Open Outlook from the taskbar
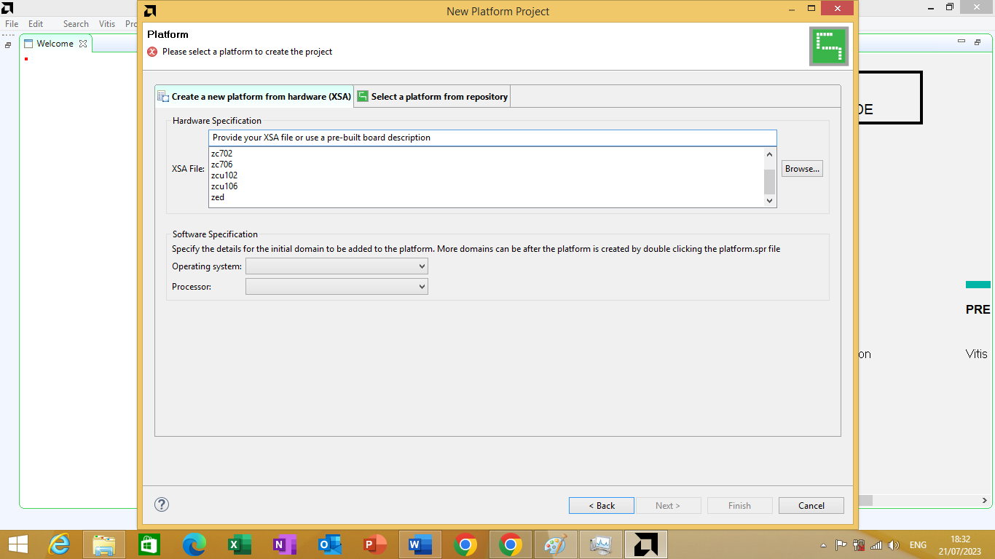The height and width of the screenshot is (559, 995). pos(330,544)
